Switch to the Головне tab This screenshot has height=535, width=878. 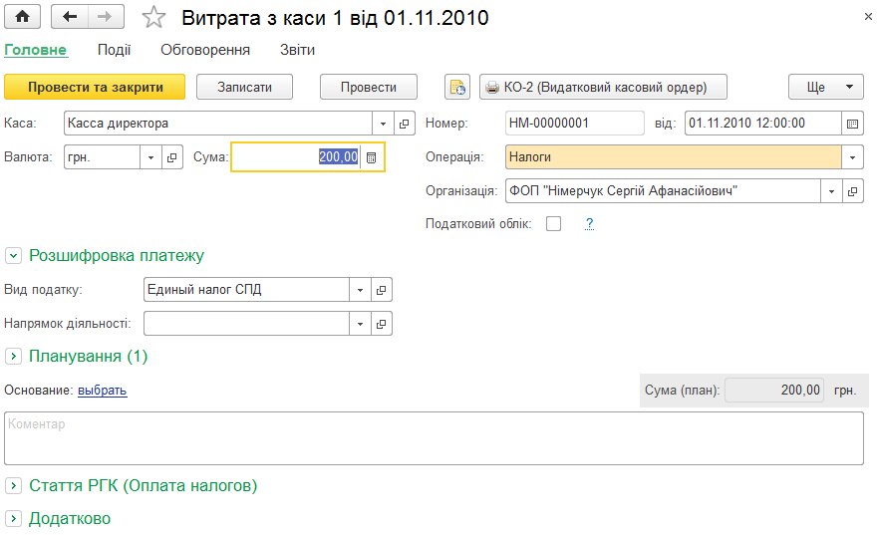35,50
